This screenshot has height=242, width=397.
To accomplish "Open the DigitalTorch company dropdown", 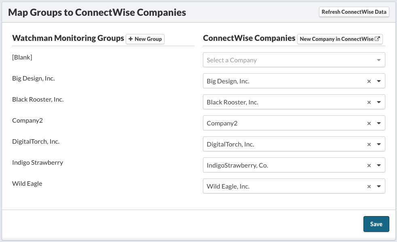I will click(x=379, y=144).
